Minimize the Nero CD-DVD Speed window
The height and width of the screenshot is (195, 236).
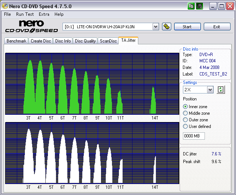point(213,6)
